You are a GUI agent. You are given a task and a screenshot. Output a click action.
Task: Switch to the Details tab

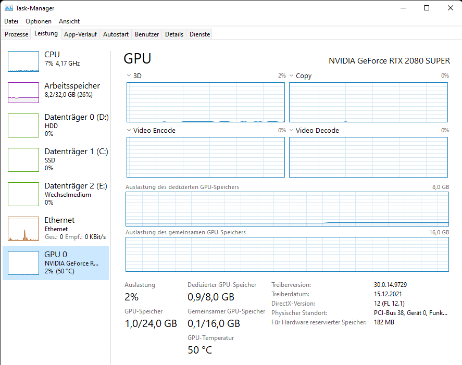click(x=174, y=34)
